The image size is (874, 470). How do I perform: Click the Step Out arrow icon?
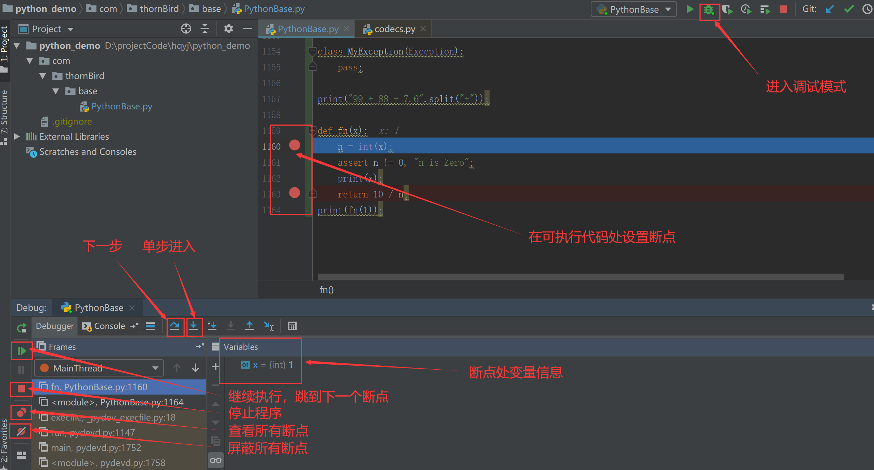[249, 326]
